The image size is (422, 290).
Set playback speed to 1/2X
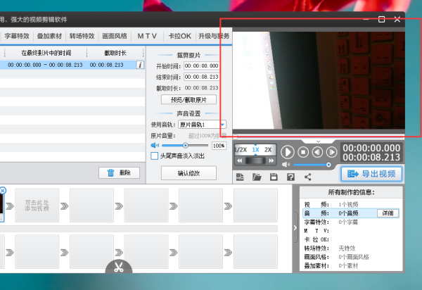click(x=241, y=150)
